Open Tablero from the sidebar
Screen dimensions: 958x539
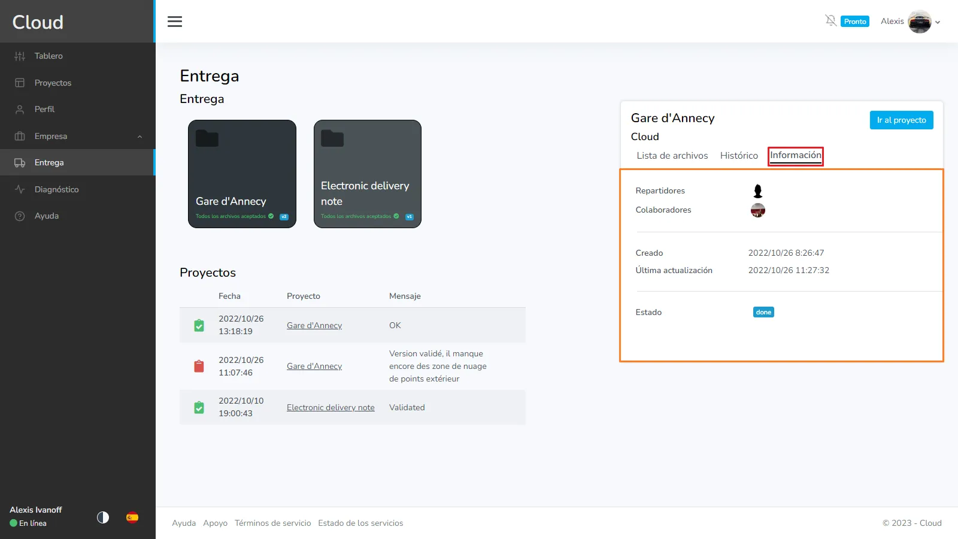pyautogui.click(x=48, y=56)
